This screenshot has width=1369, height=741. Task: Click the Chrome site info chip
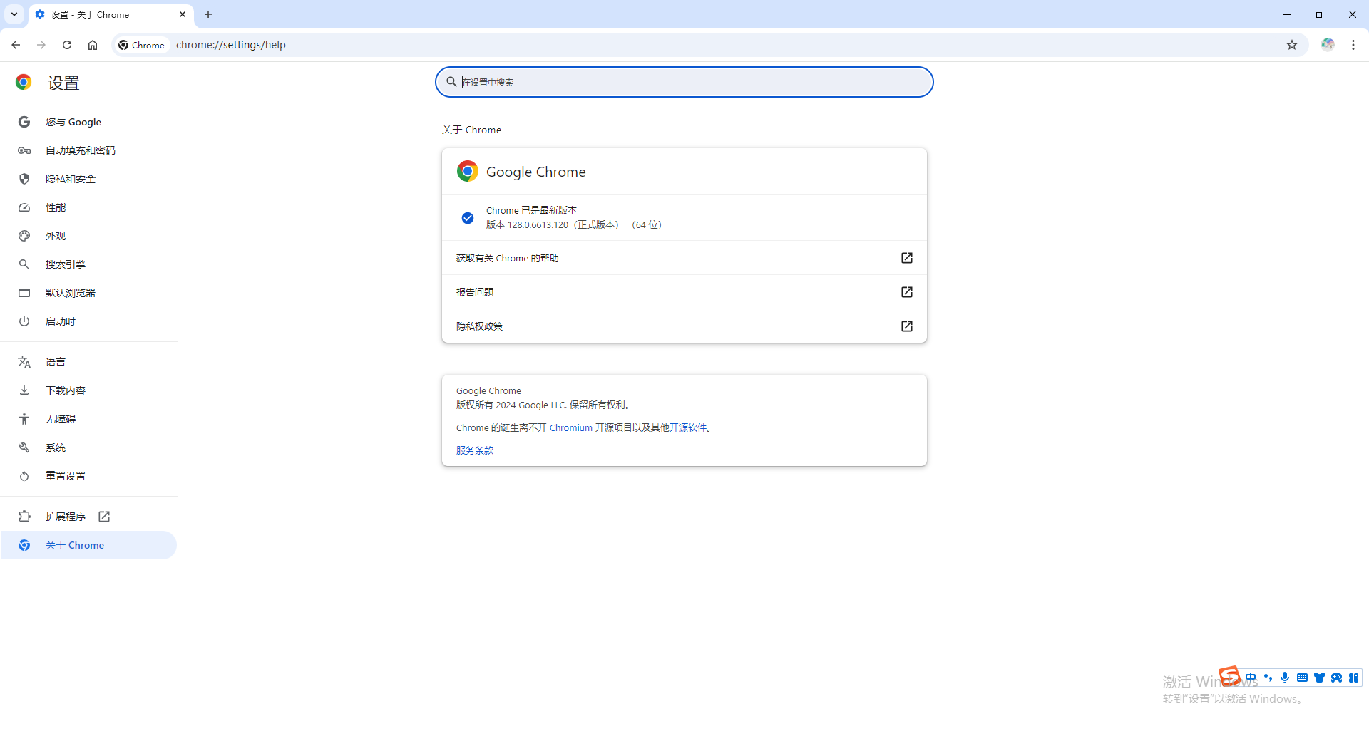click(x=143, y=45)
